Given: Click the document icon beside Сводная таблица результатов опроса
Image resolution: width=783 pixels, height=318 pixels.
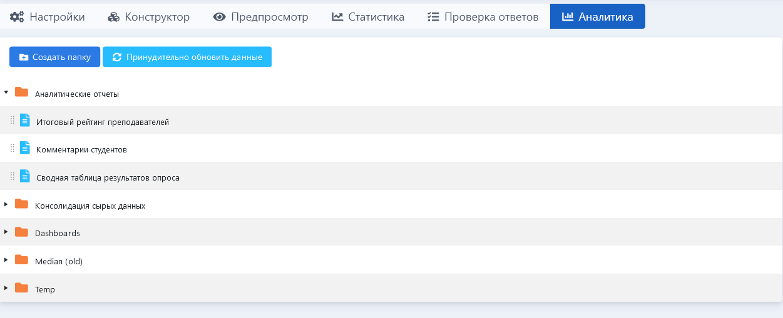Looking at the screenshot, I should (x=25, y=176).
